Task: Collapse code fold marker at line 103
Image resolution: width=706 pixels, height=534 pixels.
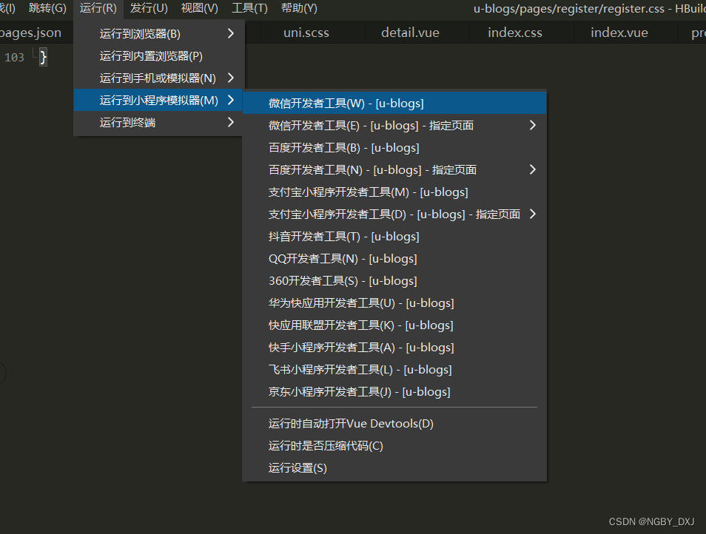Action: (34, 58)
